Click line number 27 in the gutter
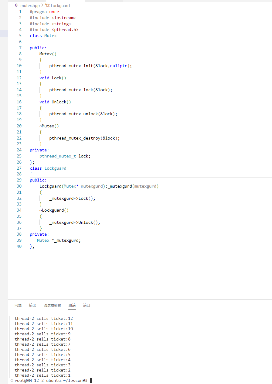The width and height of the screenshot is (272, 384). pos(19,168)
